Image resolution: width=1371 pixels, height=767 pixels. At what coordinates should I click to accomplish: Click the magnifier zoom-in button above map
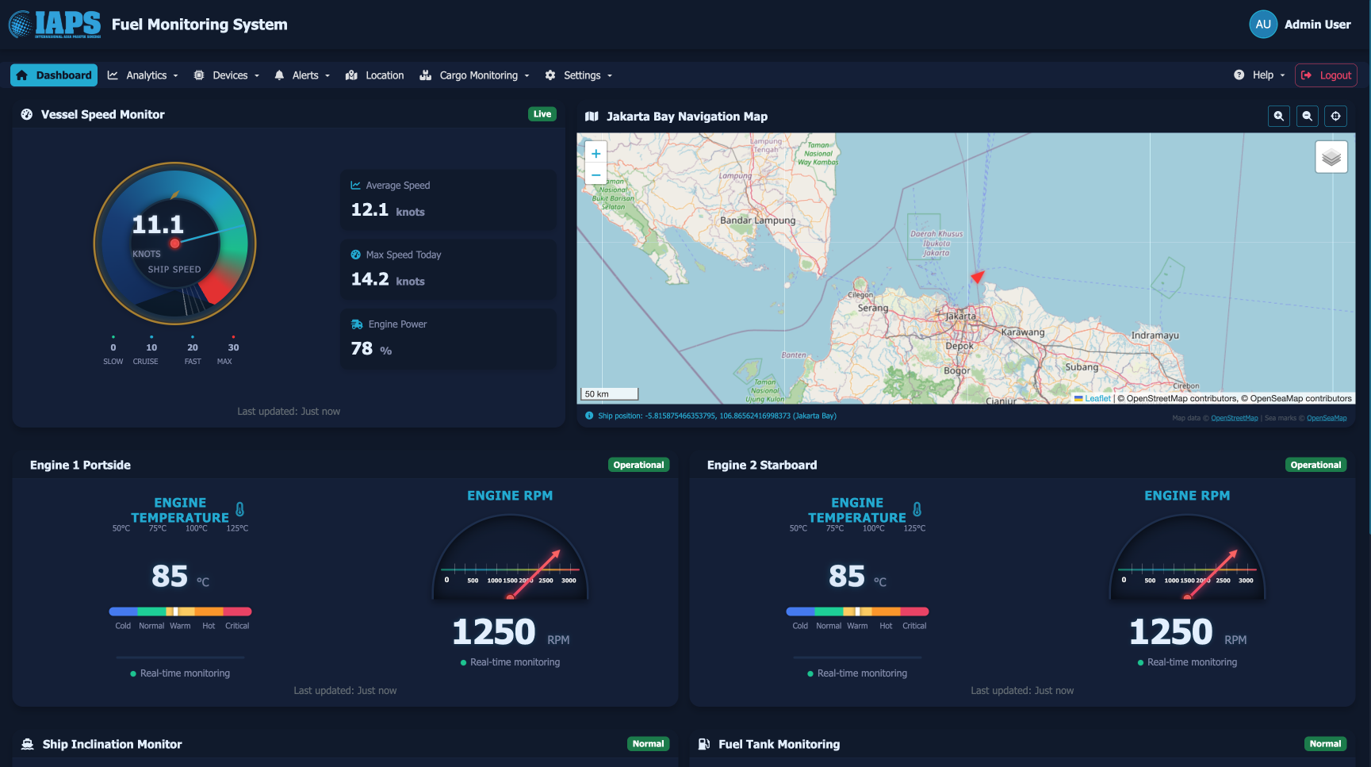coord(1278,117)
